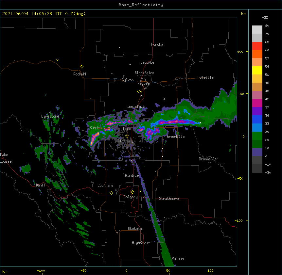Select the red swatch in dBZ legend

click(257, 46)
